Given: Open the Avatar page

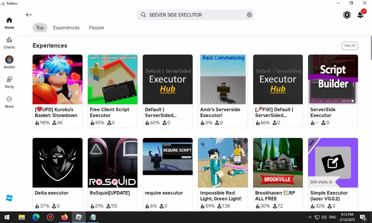Looking at the screenshot, I should click(9, 63).
